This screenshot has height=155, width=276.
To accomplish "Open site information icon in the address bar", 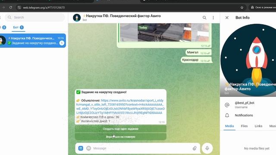I will coord(19,7).
